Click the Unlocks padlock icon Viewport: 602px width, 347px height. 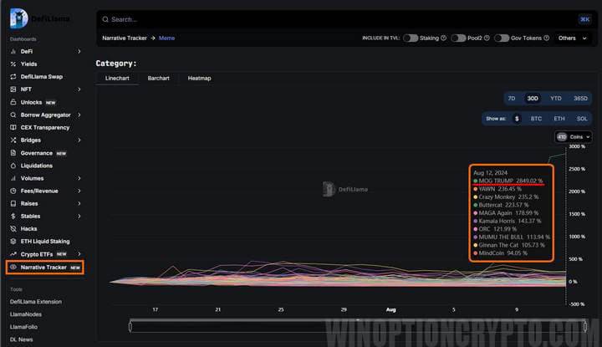pyautogui.click(x=13, y=102)
